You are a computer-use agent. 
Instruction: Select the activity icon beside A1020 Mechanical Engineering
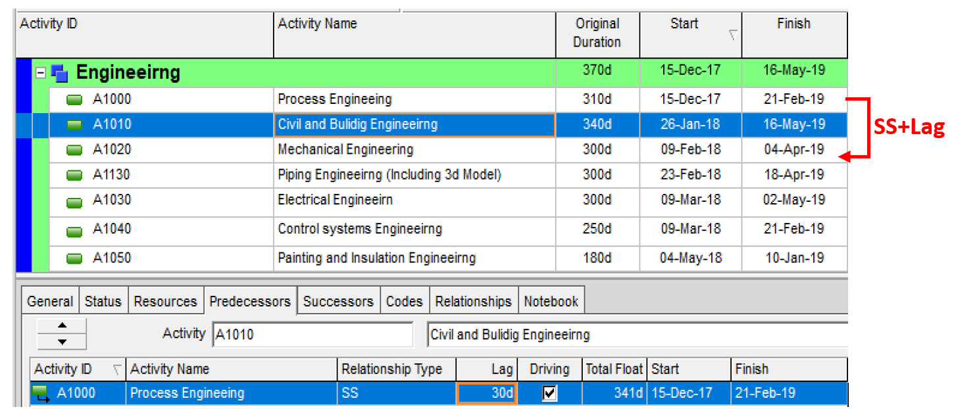click(74, 149)
